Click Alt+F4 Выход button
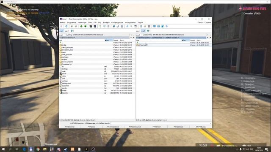This screenshot has height=152, width=271. click(200, 127)
